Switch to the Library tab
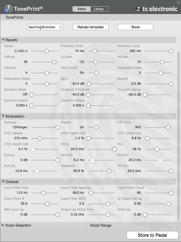The width and height of the screenshot is (181, 242). coord(99,9)
